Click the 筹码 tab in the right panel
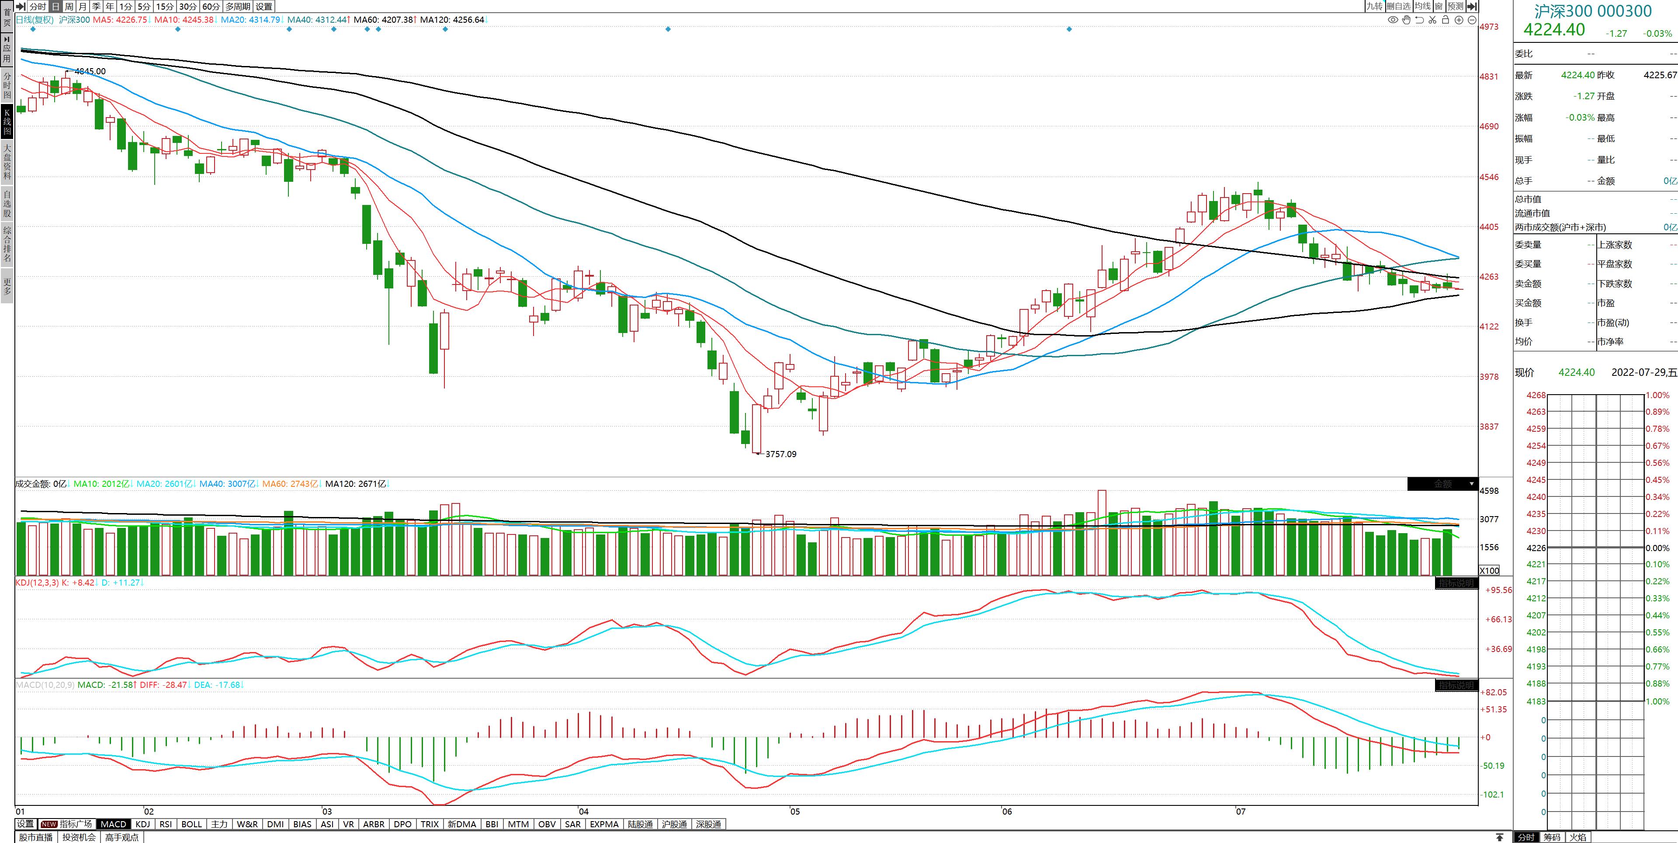 (1552, 837)
